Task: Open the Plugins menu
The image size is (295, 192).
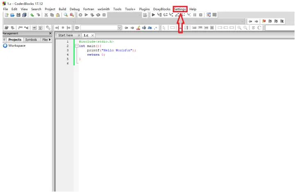Action: coord(144,9)
